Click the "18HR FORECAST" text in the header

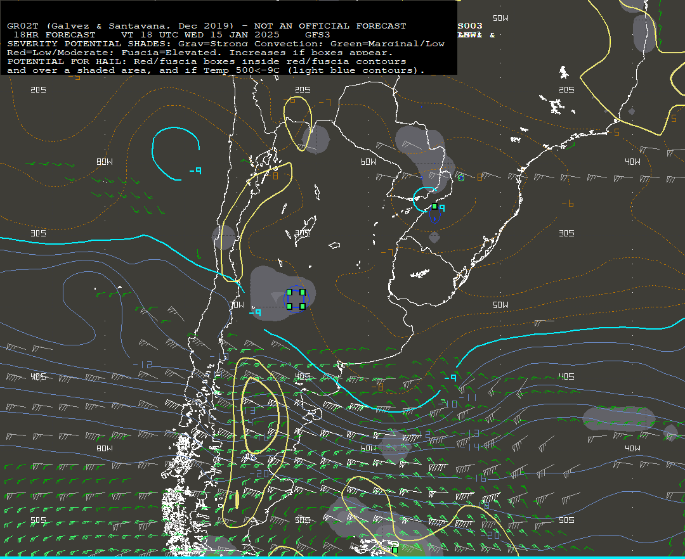click(x=55, y=35)
